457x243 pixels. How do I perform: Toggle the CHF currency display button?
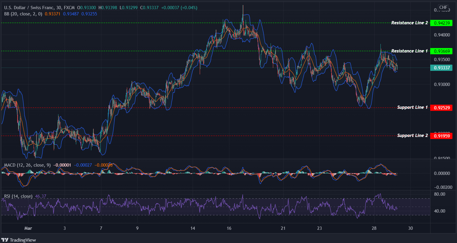[443, 8]
